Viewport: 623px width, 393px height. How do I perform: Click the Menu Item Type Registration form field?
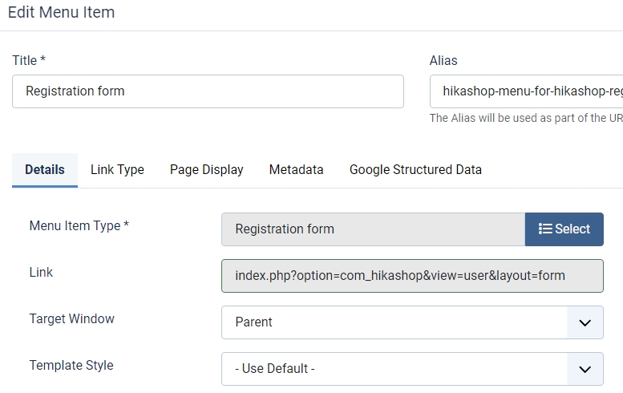pyautogui.click(x=373, y=229)
